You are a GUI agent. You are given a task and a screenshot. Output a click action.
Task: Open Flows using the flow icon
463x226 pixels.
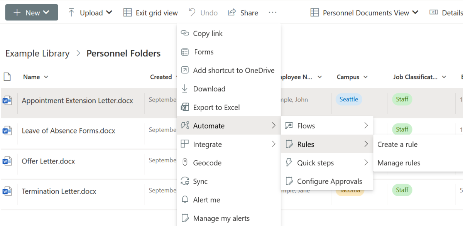[289, 125]
